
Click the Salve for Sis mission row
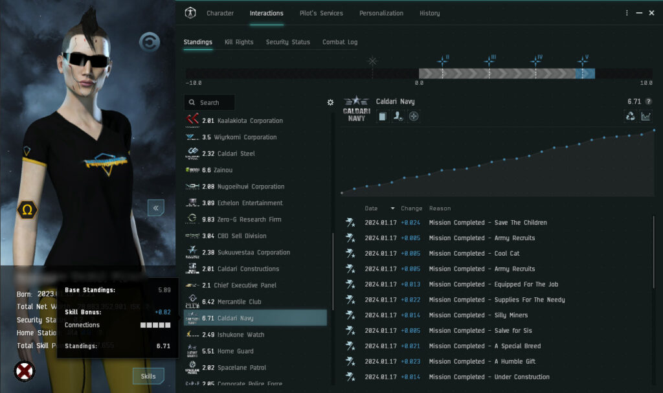coord(497,330)
